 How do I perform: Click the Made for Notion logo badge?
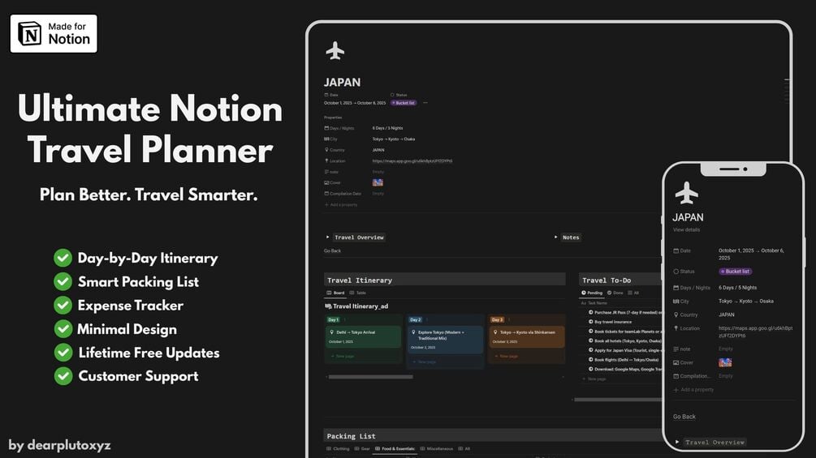click(54, 33)
